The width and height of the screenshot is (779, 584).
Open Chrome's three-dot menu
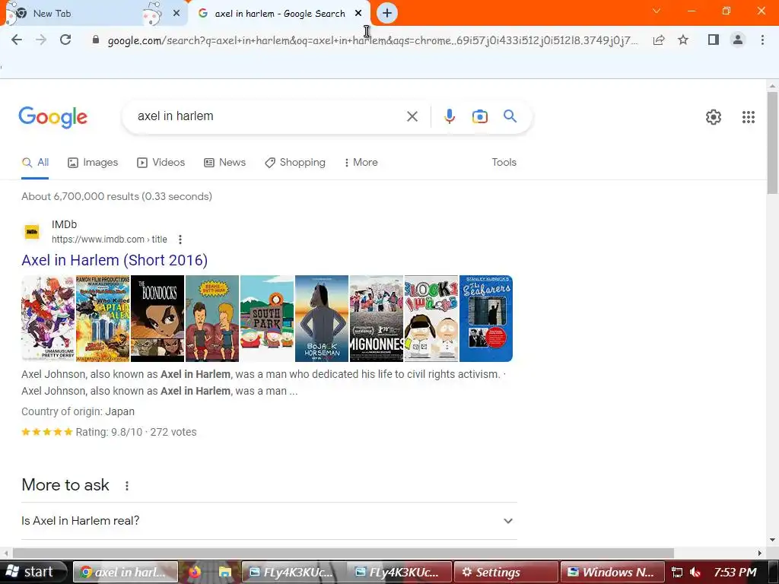762,40
